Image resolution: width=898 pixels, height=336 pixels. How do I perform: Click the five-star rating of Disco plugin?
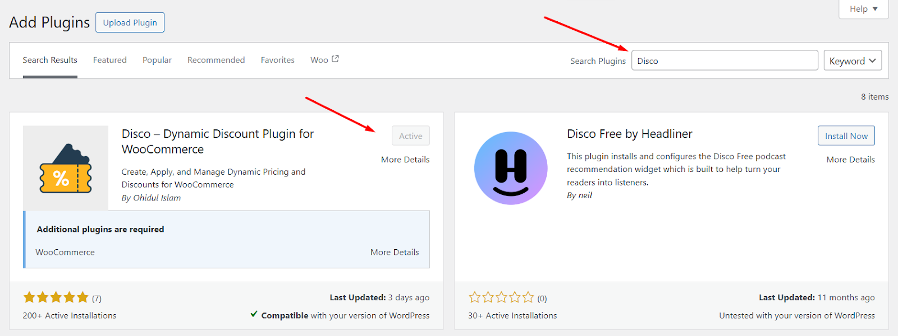point(56,297)
